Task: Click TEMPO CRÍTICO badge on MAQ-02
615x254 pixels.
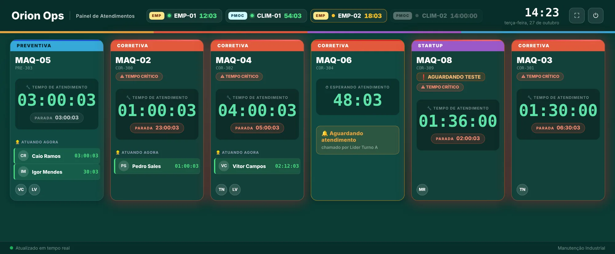Action: [139, 76]
